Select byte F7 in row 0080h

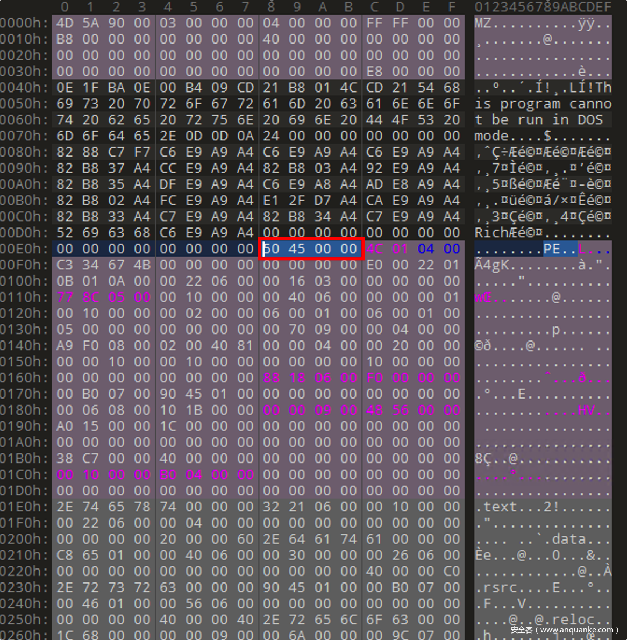[x=142, y=152]
